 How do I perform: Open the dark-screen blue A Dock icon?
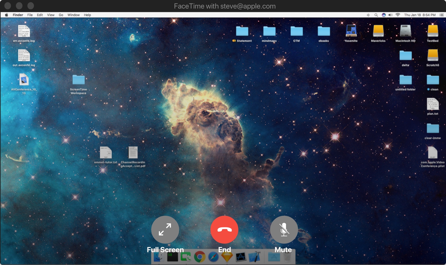coord(241,257)
